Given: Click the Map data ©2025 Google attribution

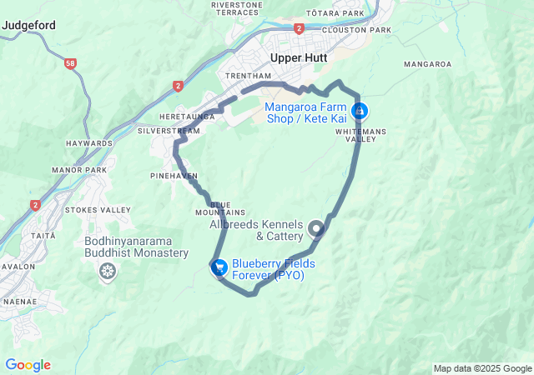Looking at the screenshot, I should (x=482, y=368).
